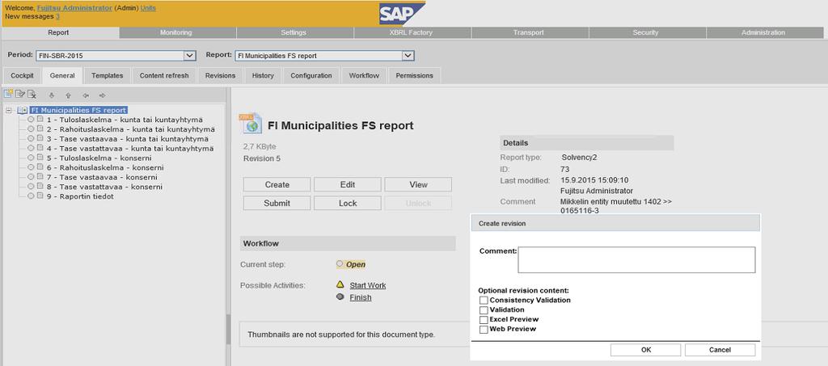Switch to the Cockpit sub-tab
This screenshot has width=828, height=366.
click(x=22, y=75)
